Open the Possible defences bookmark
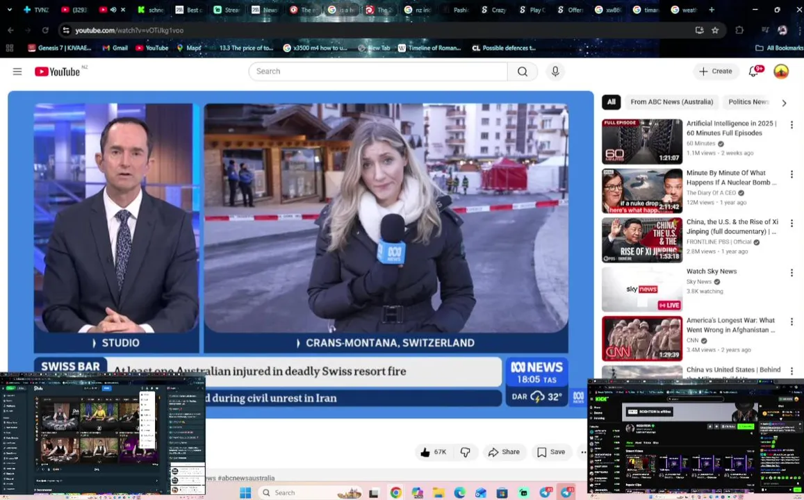 coord(504,48)
